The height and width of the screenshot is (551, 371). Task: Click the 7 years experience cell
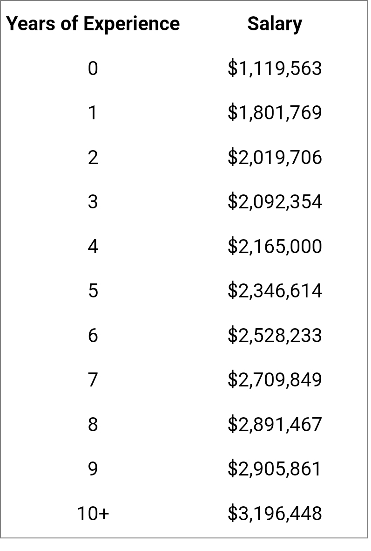click(93, 380)
